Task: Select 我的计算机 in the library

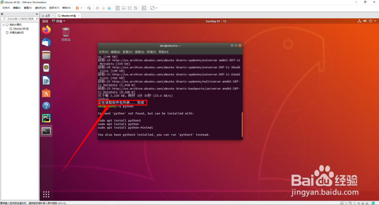Action: pos(16,25)
